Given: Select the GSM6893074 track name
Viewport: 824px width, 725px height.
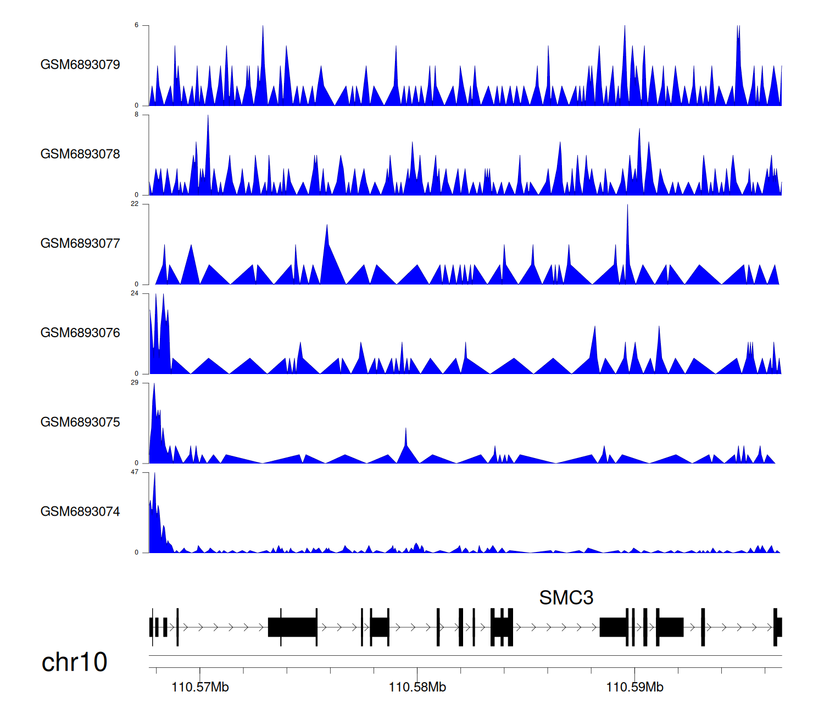Looking at the screenshot, I should point(80,512).
